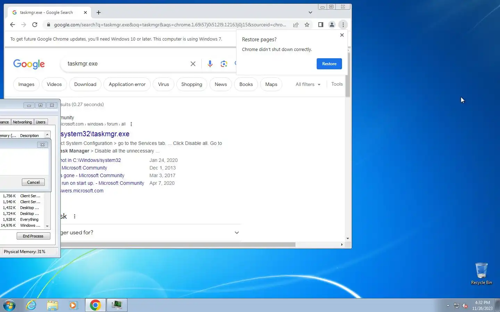The height and width of the screenshot is (312, 500).
Task: Open Windows Explorer folder from taskbar
Action: [x=52, y=305]
